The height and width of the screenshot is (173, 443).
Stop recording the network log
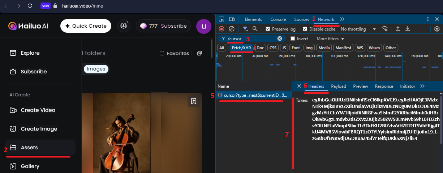[222, 29]
